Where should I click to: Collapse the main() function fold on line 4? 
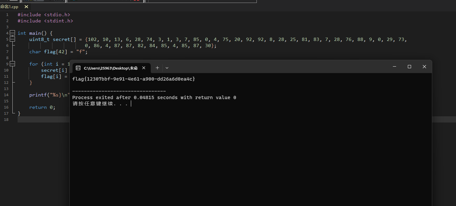[12, 33]
